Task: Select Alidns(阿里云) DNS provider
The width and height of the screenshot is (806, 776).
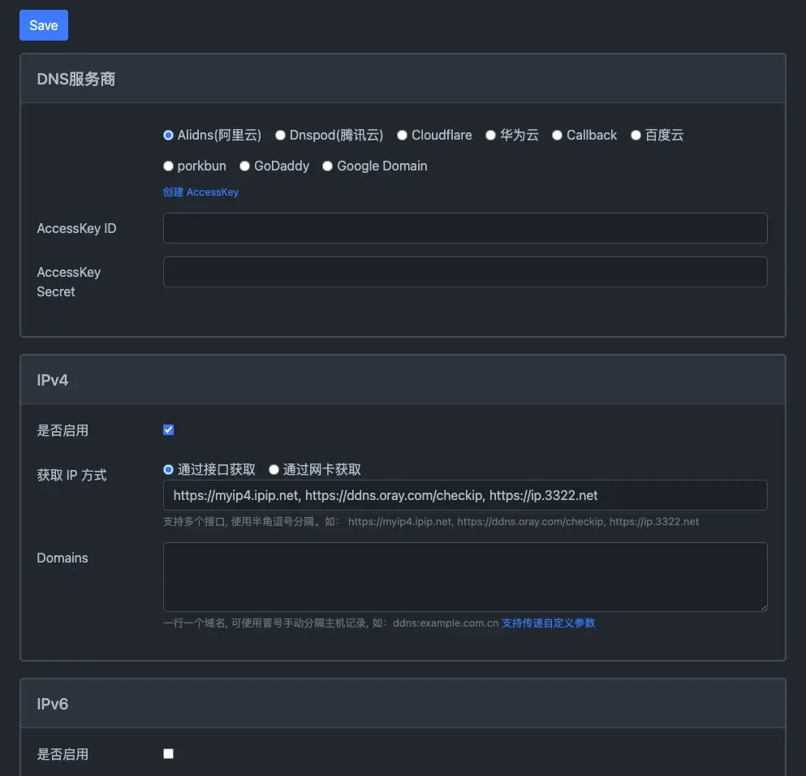Action: pyautogui.click(x=168, y=136)
